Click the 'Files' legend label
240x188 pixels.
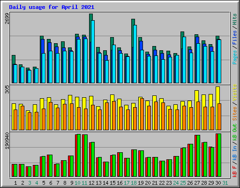(x=234, y=38)
